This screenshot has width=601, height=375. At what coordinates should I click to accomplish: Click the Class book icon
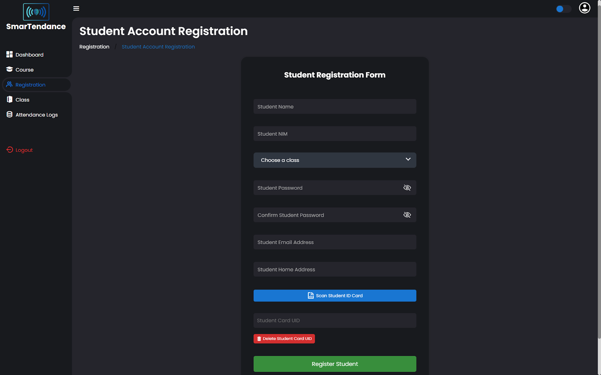coord(9,99)
